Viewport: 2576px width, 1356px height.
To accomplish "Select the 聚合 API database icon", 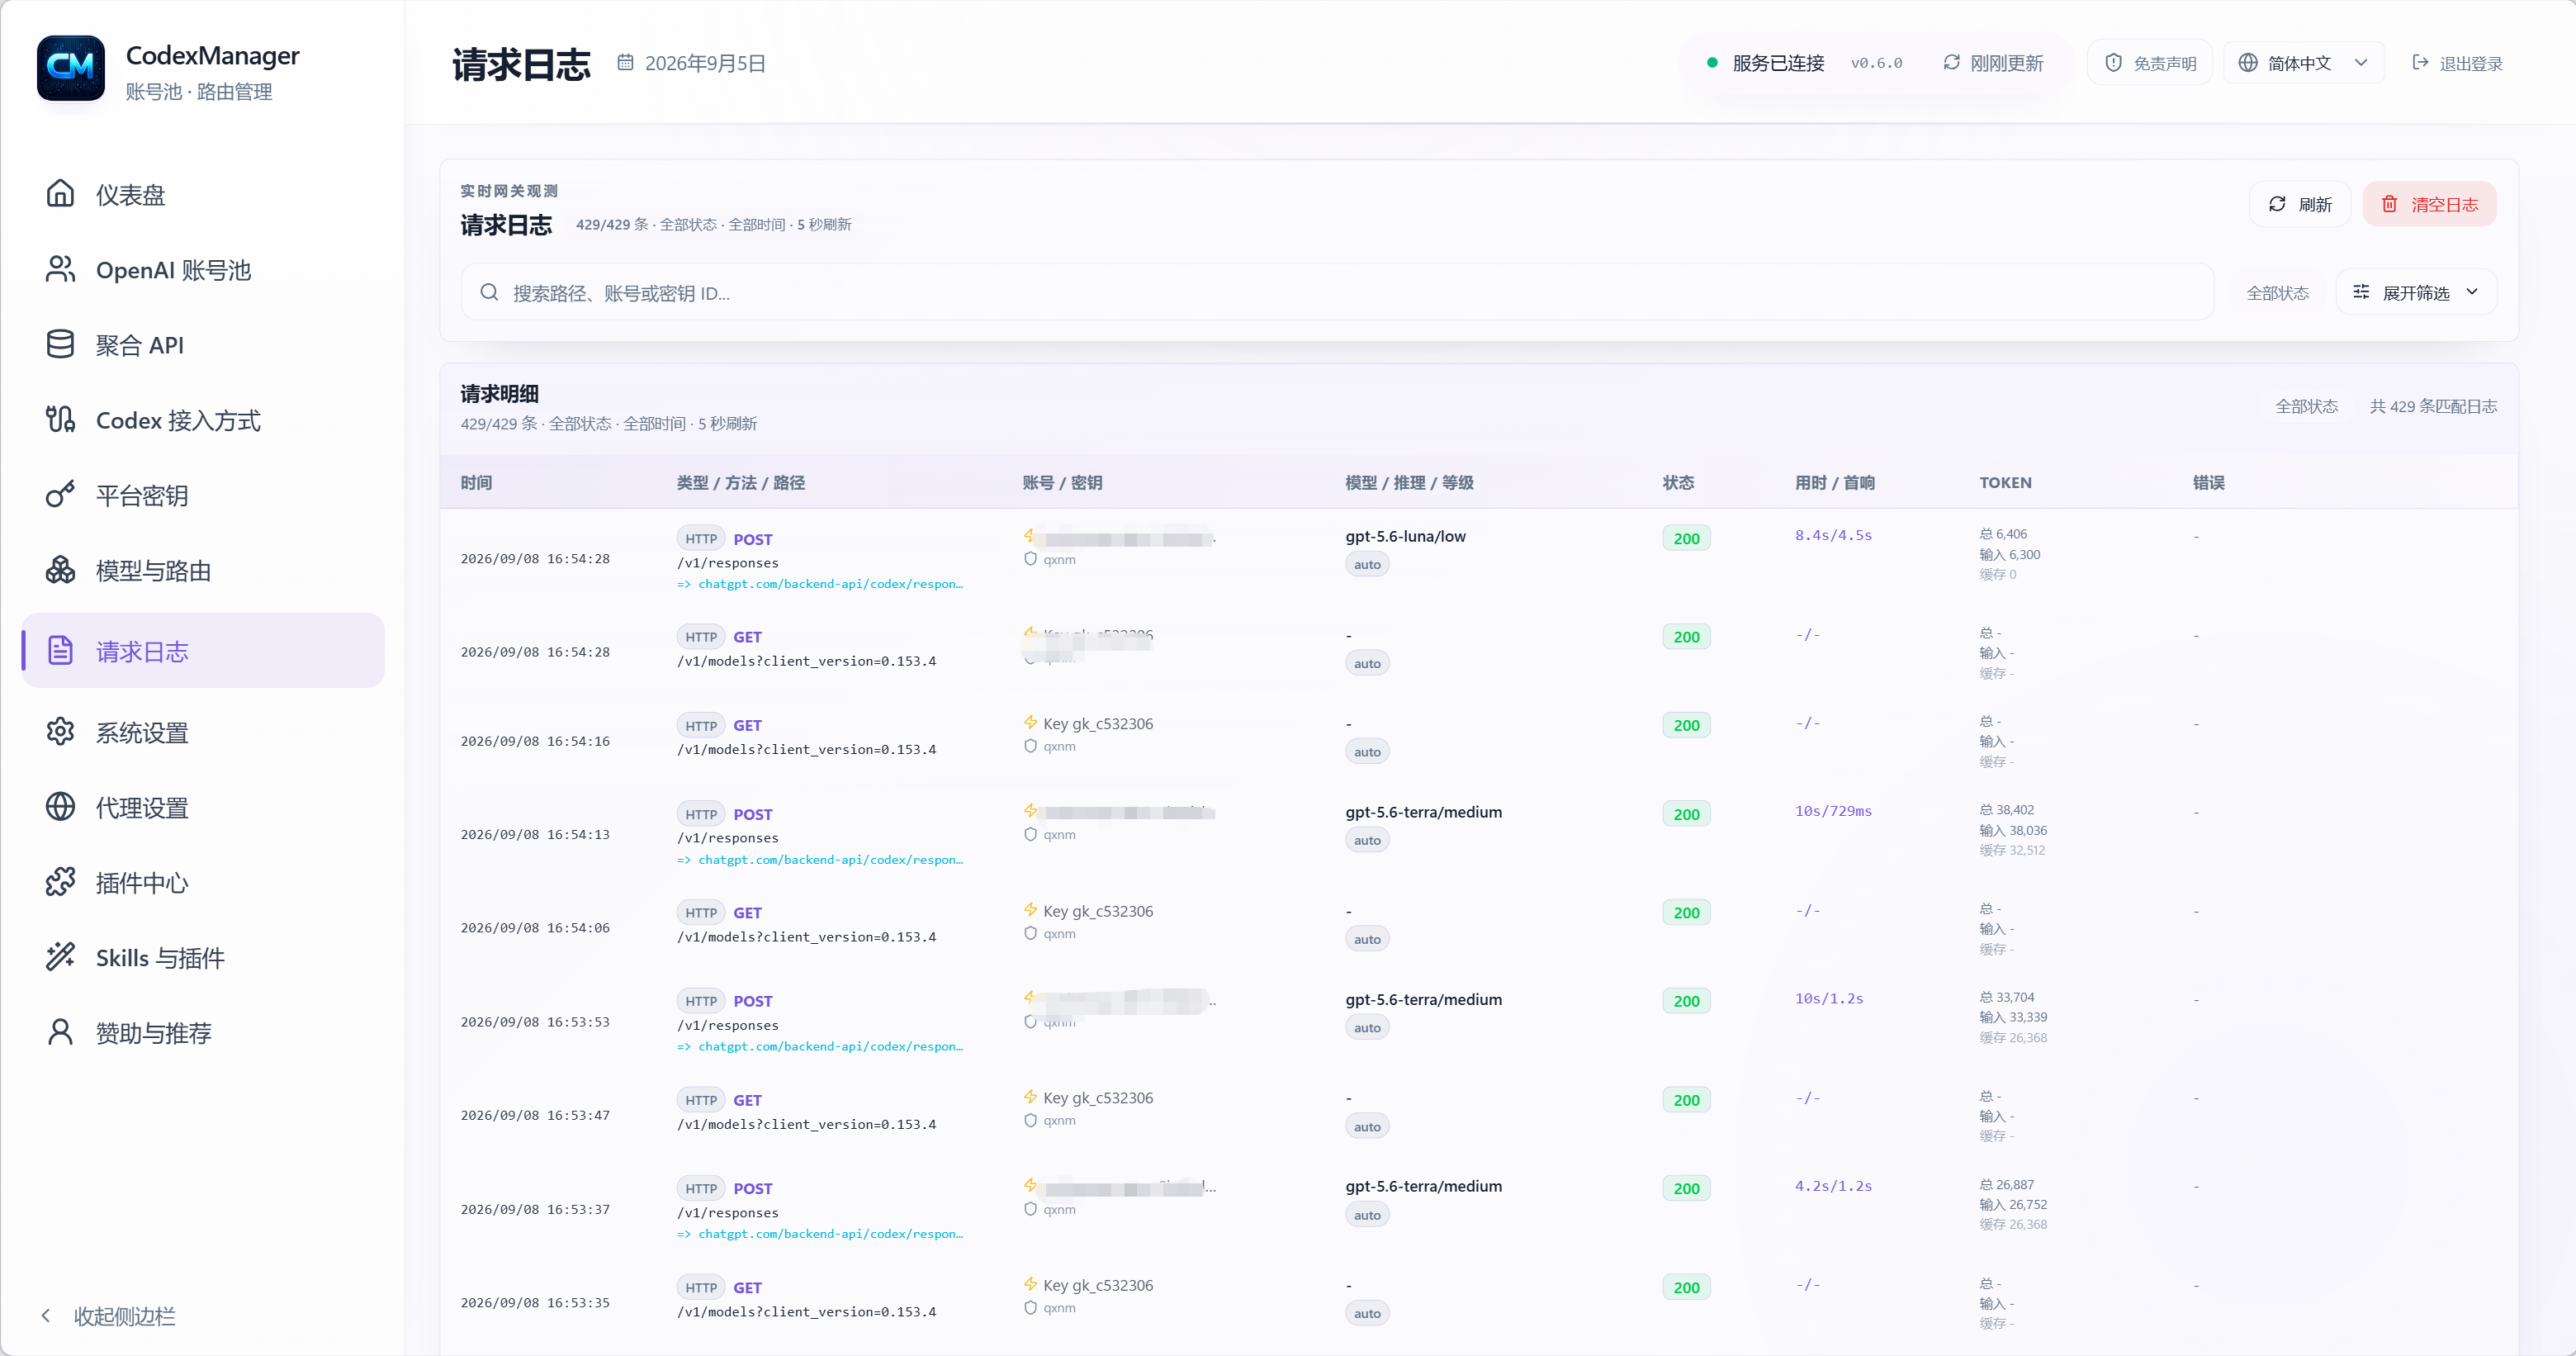I will tap(60, 344).
